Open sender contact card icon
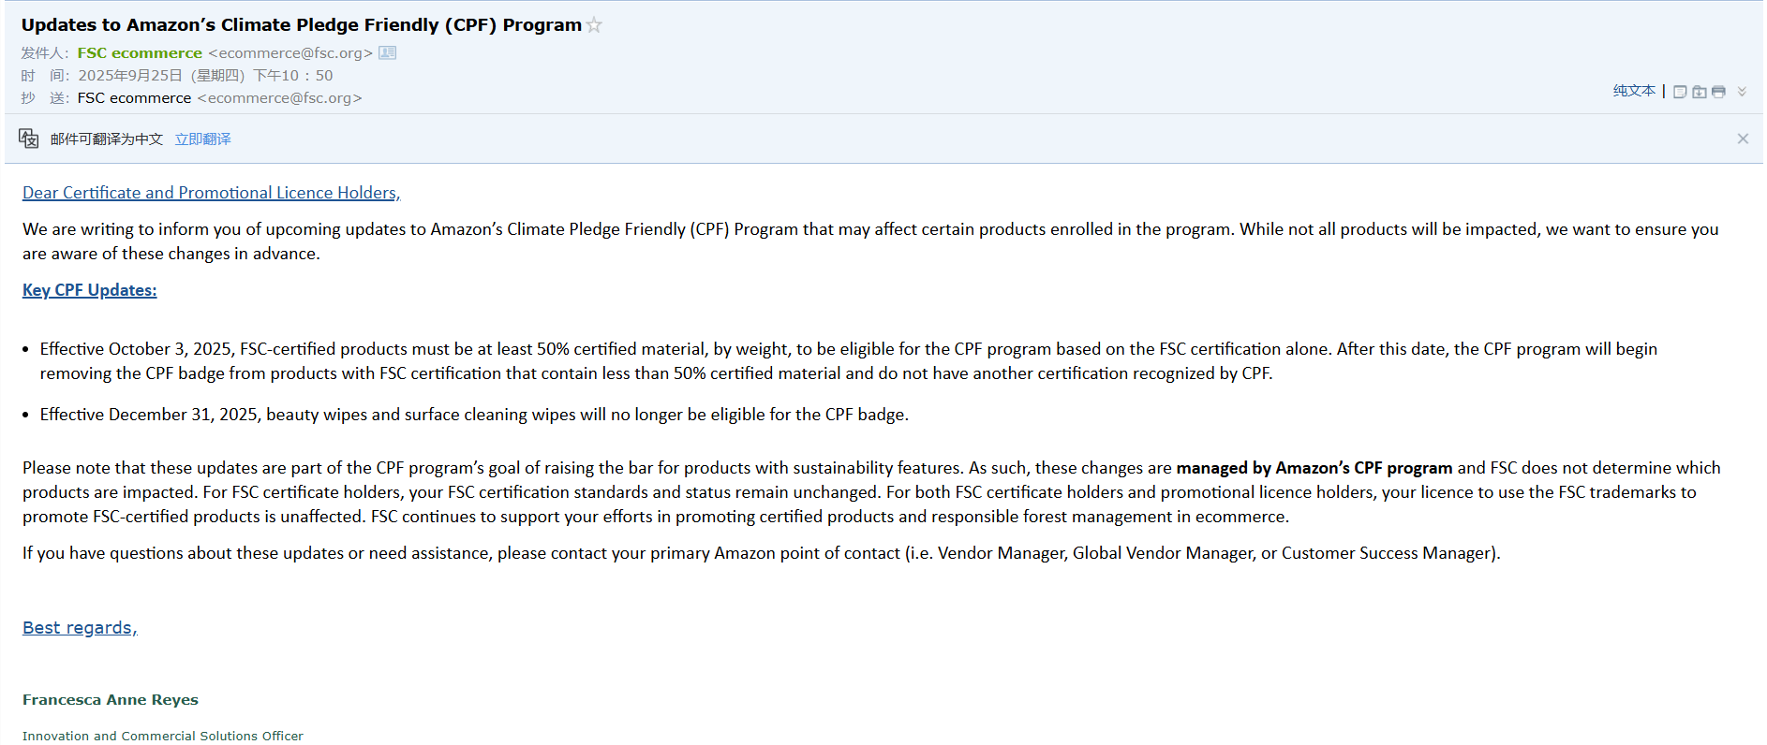This screenshot has height=745, width=1767. click(x=387, y=52)
